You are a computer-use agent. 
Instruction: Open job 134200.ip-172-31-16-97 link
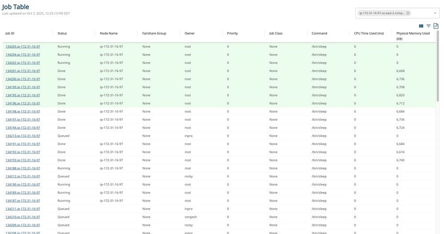coord(23,79)
